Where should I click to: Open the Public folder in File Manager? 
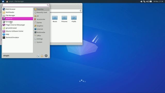tap(74, 19)
